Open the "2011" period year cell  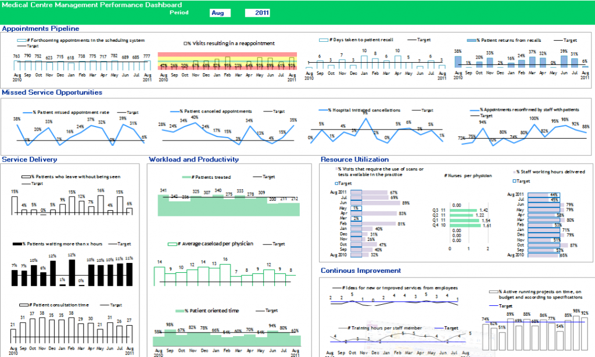coord(258,13)
